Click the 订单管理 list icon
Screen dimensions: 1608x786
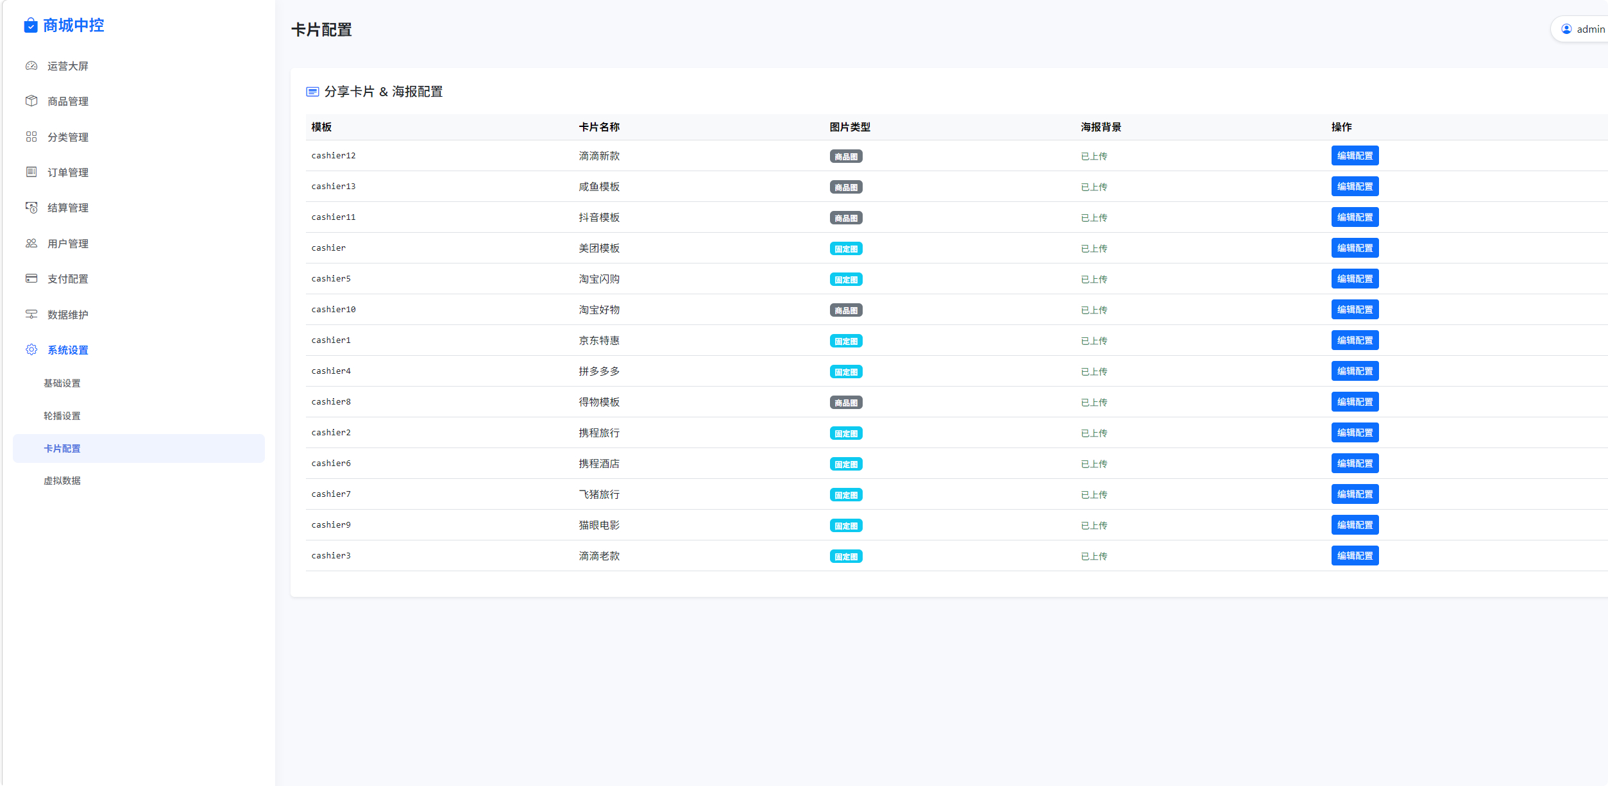31,172
